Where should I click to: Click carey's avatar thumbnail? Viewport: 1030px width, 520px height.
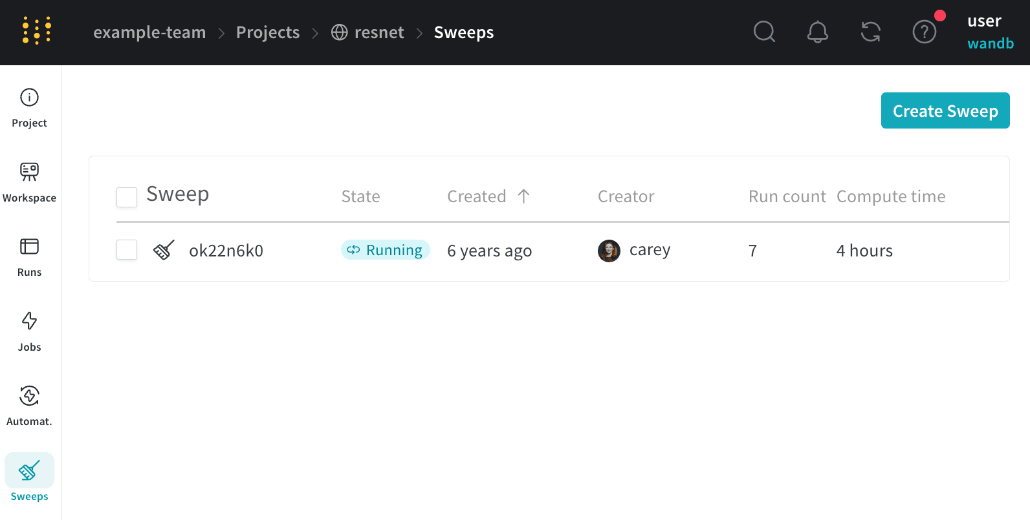pos(609,251)
